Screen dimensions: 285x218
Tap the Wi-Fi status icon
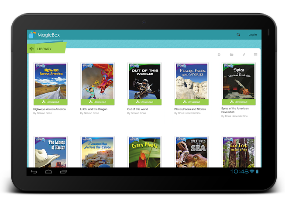pos(252,171)
